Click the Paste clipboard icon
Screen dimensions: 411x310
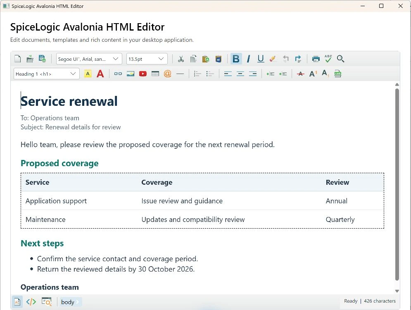[x=206, y=59]
